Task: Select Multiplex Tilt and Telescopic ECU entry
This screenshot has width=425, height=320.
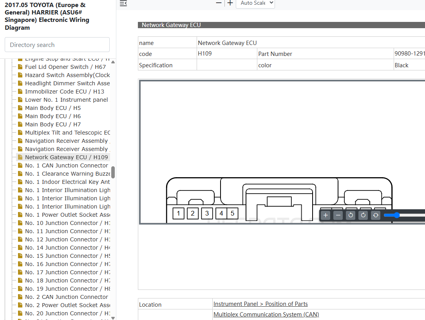Action: [x=67, y=132]
